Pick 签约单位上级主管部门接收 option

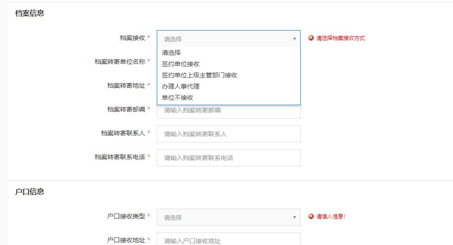(x=200, y=75)
